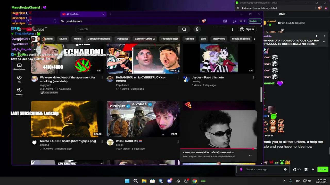Open Brave Rewards triangle icon
Screen dimensions: 330x185
pos(326,8)
